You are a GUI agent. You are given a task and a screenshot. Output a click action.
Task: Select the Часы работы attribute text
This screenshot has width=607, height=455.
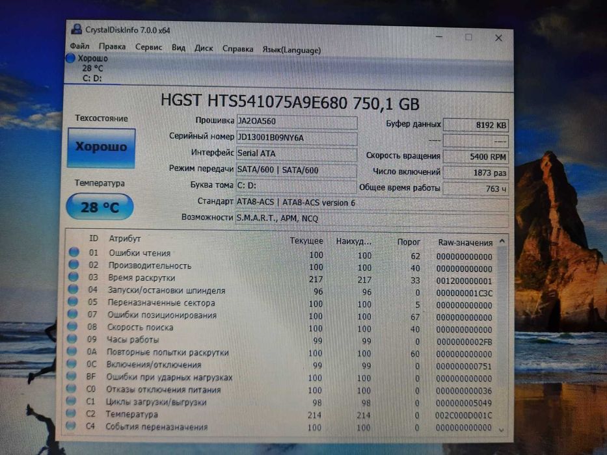click(x=133, y=340)
